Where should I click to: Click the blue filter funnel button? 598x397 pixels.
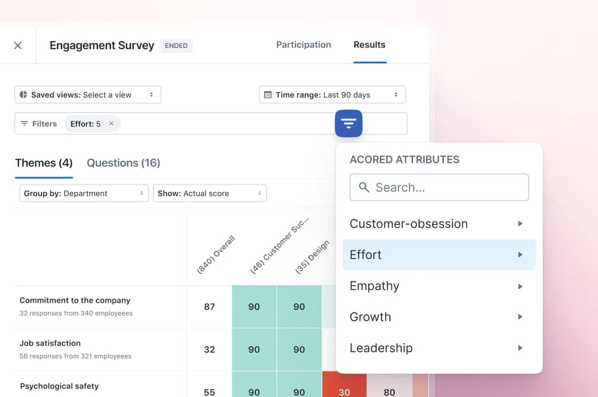(348, 123)
